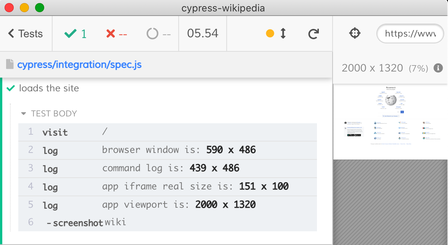
Task: Go back to the Tests list
Action: 25,34
